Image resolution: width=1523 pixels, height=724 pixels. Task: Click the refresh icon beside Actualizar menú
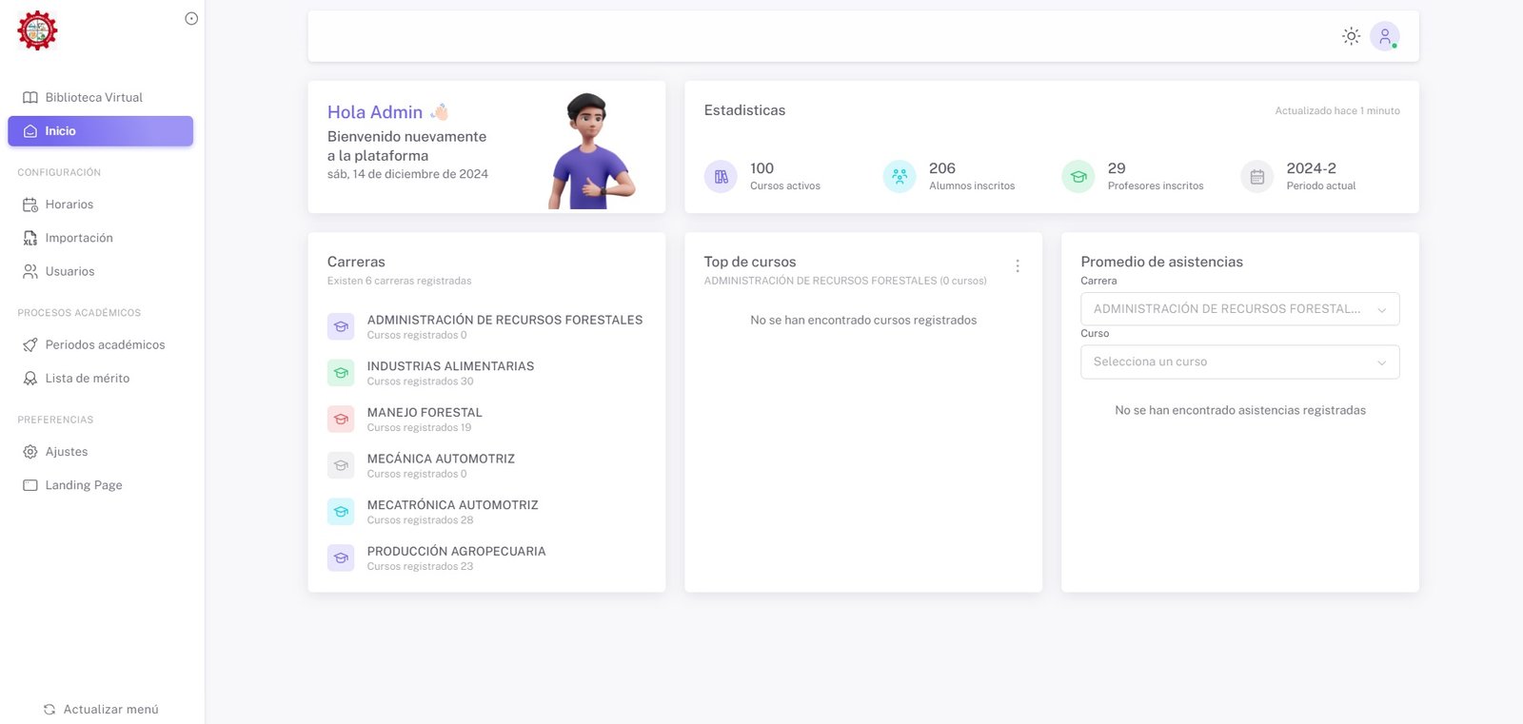[x=49, y=710]
